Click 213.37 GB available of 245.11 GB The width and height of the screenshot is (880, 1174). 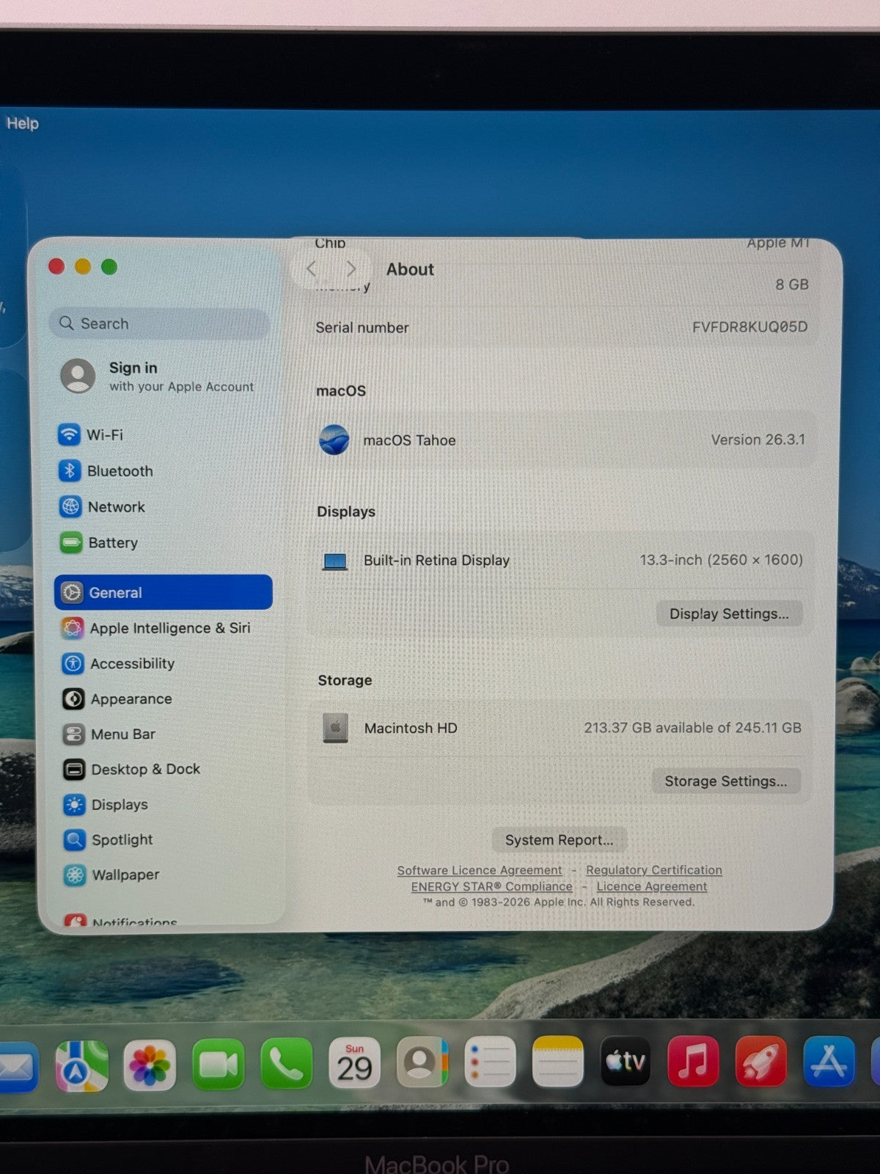coord(692,728)
